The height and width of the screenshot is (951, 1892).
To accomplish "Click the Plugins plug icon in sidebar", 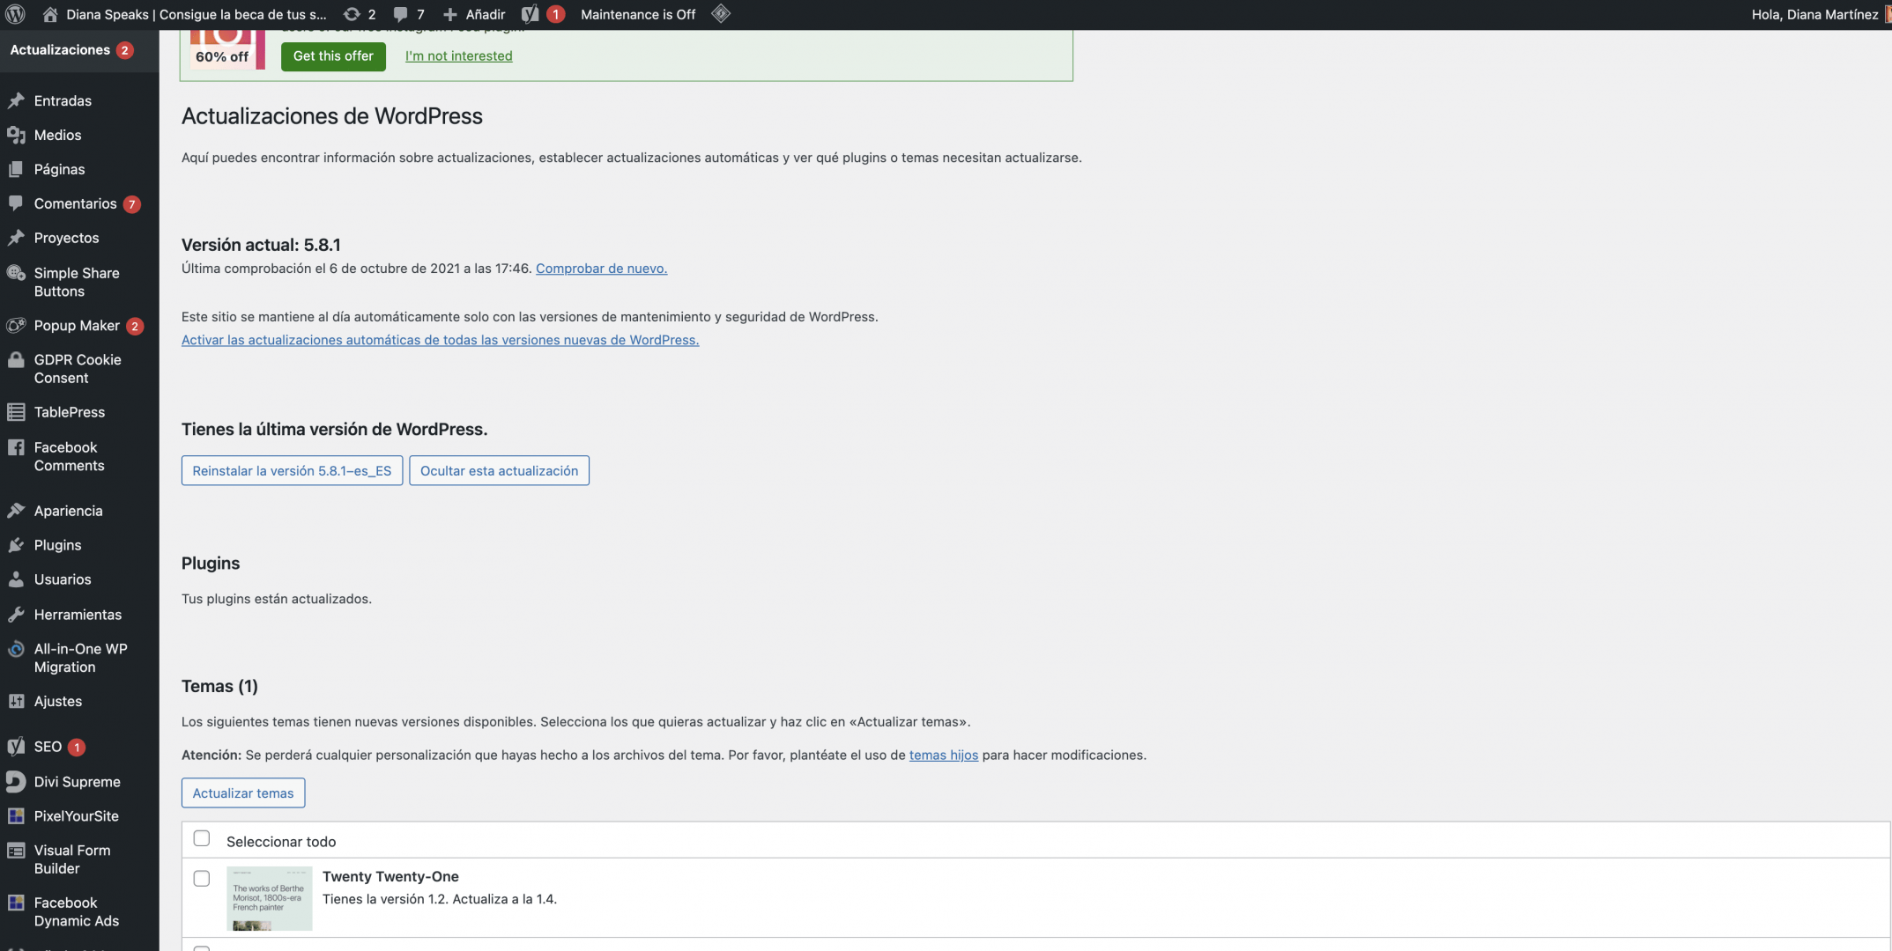I will pyautogui.click(x=16, y=545).
